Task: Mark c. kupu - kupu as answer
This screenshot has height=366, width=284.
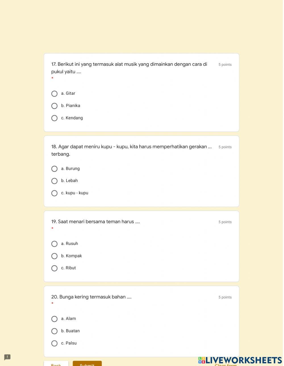Action: 55,193
